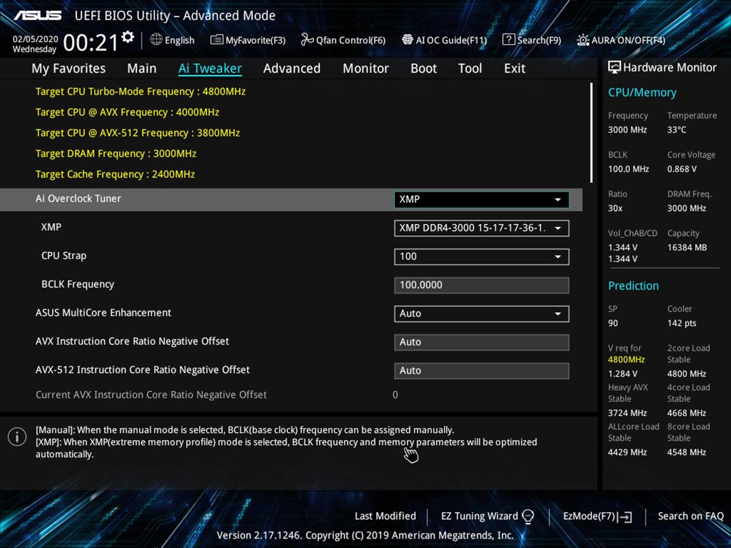Switch to the Advanced tab
Image resolution: width=731 pixels, height=548 pixels.
(292, 68)
